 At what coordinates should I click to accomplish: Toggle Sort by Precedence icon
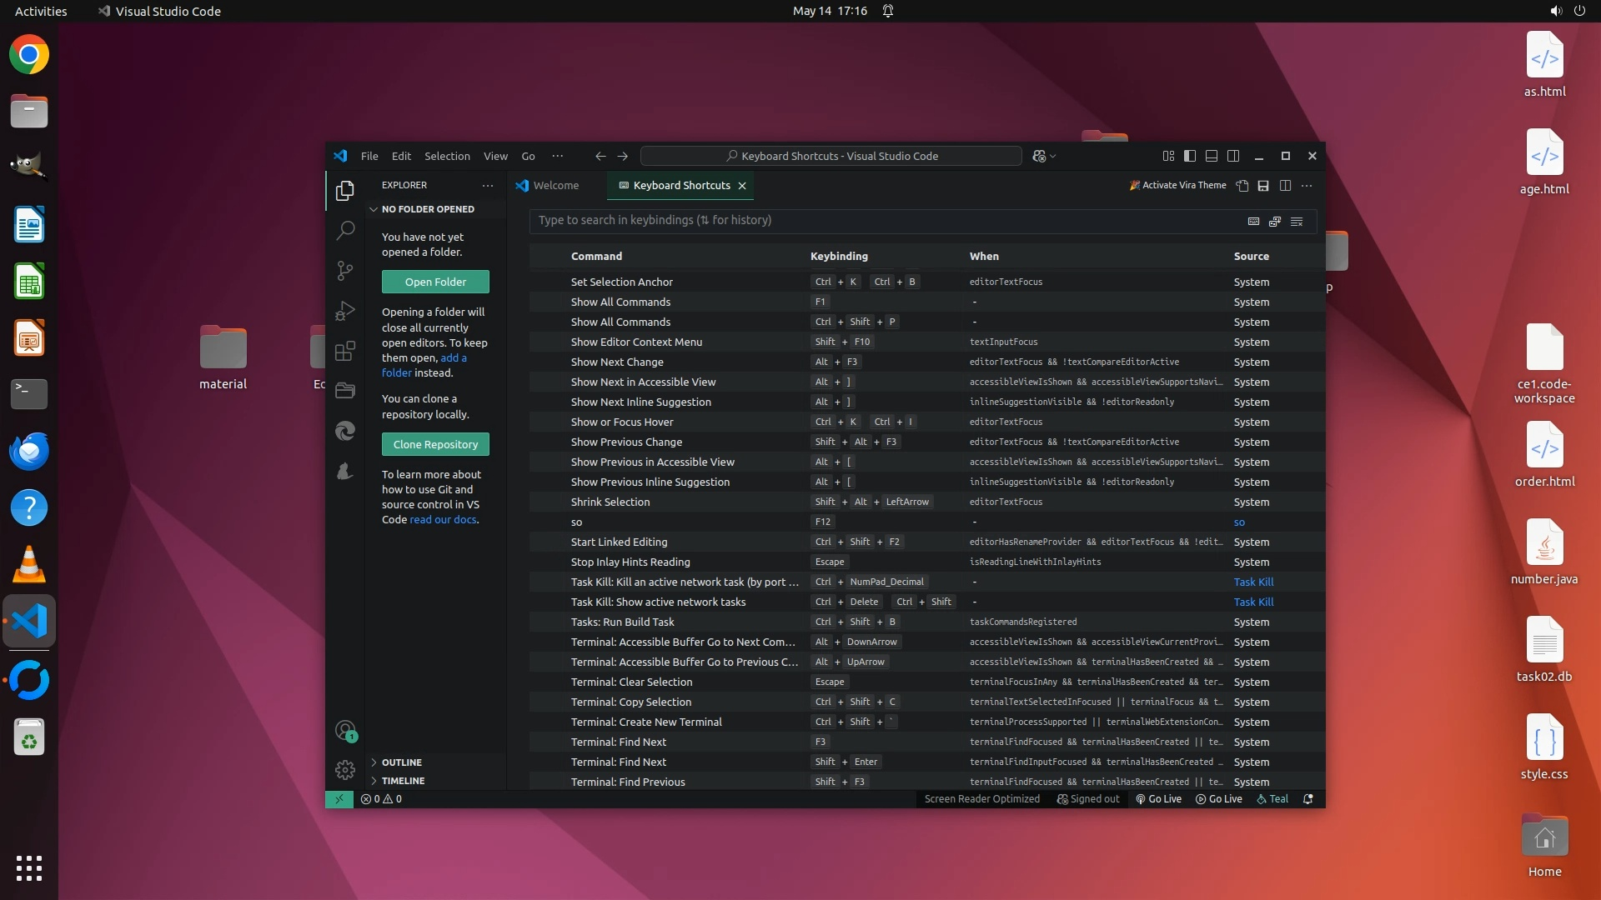(x=1275, y=221)
